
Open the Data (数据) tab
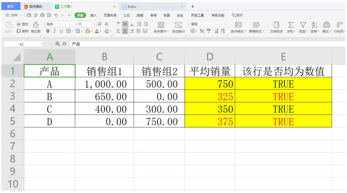[140, 15]
